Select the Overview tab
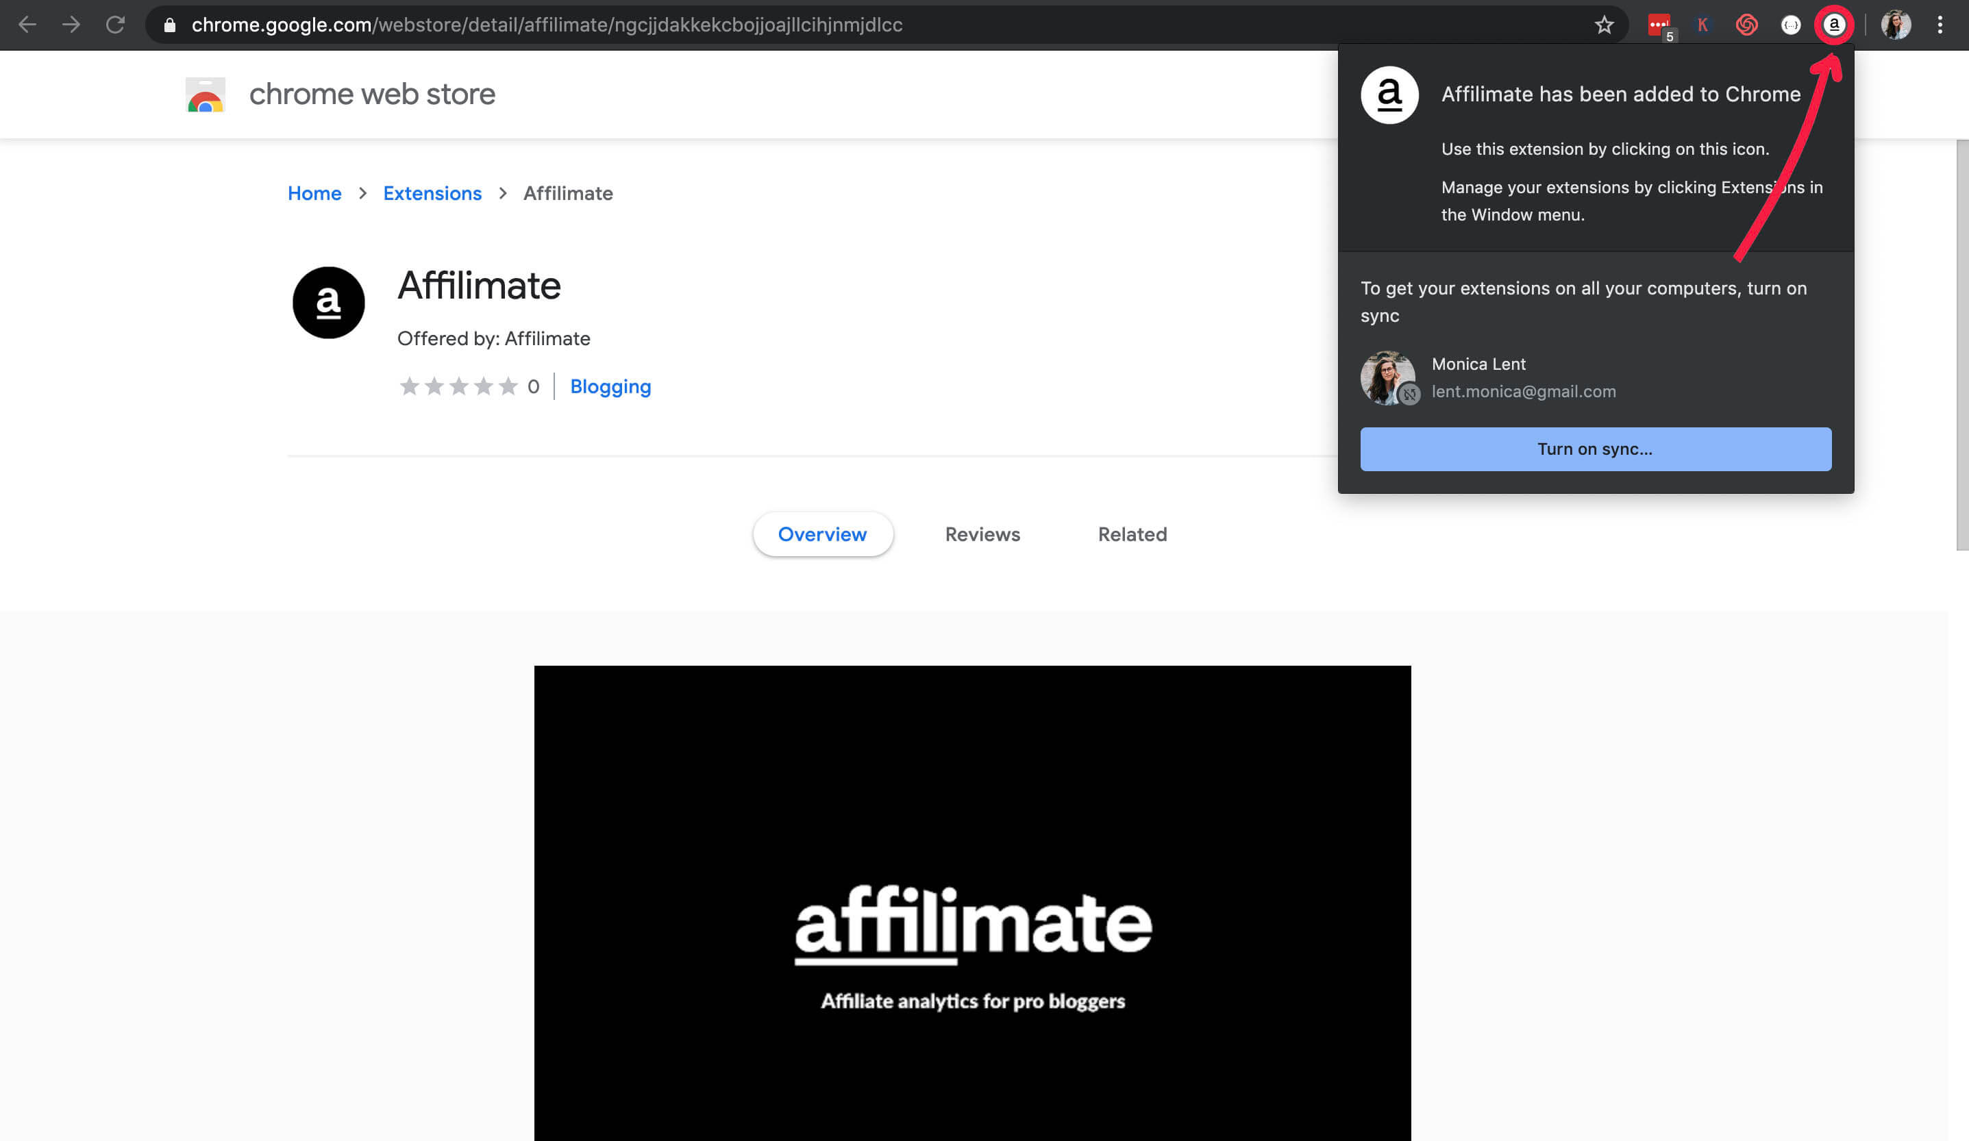This screenshot has width=1969, height=1141. (822, 534)
